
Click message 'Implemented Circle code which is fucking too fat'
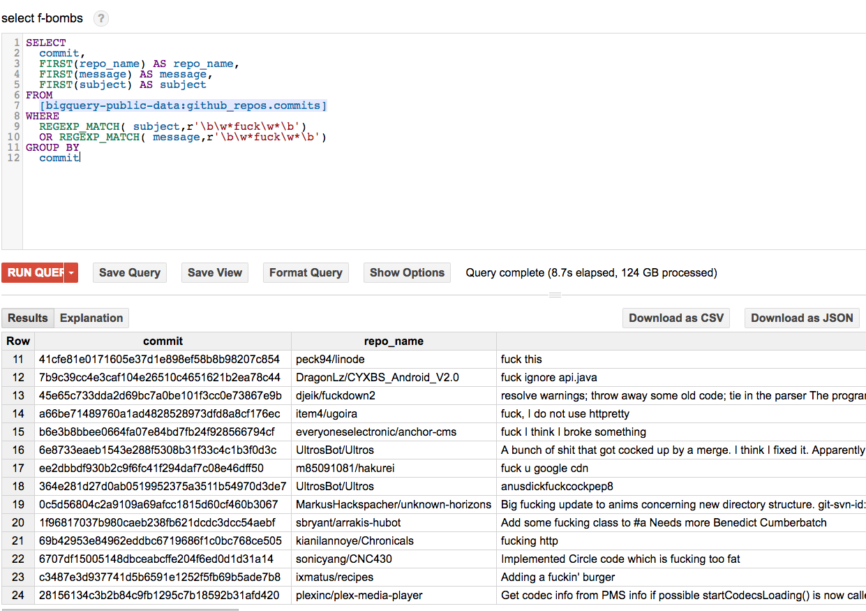click(x=620, y=559)
